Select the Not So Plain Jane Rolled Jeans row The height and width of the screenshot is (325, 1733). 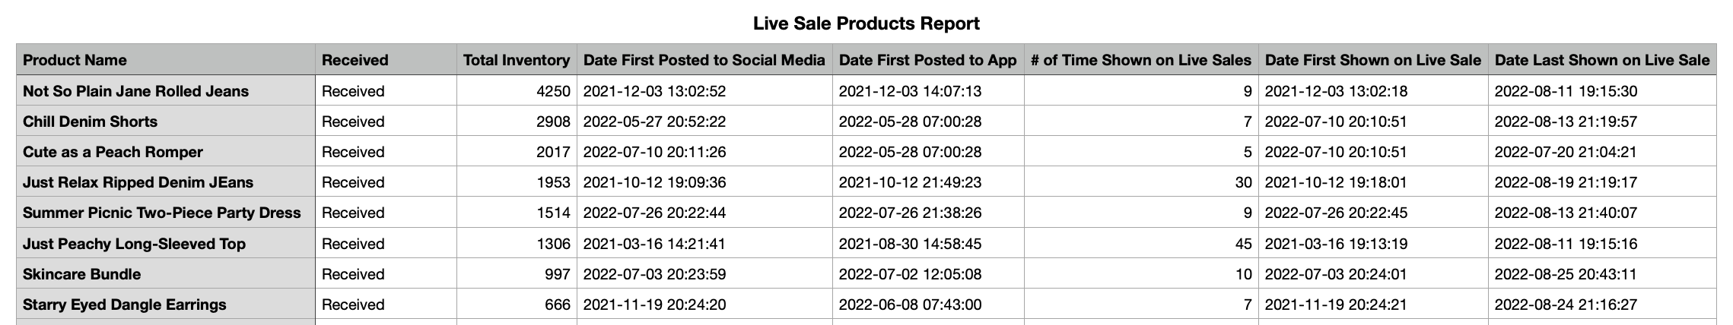[135, 91]
